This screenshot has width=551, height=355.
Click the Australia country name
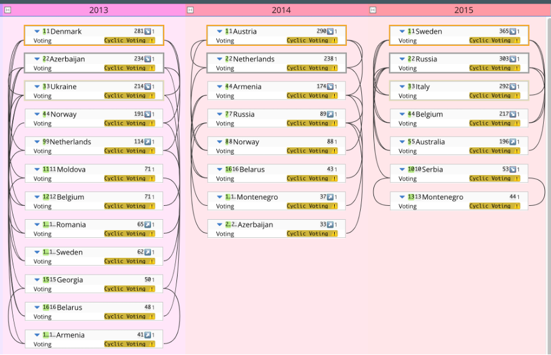(430, 142)
